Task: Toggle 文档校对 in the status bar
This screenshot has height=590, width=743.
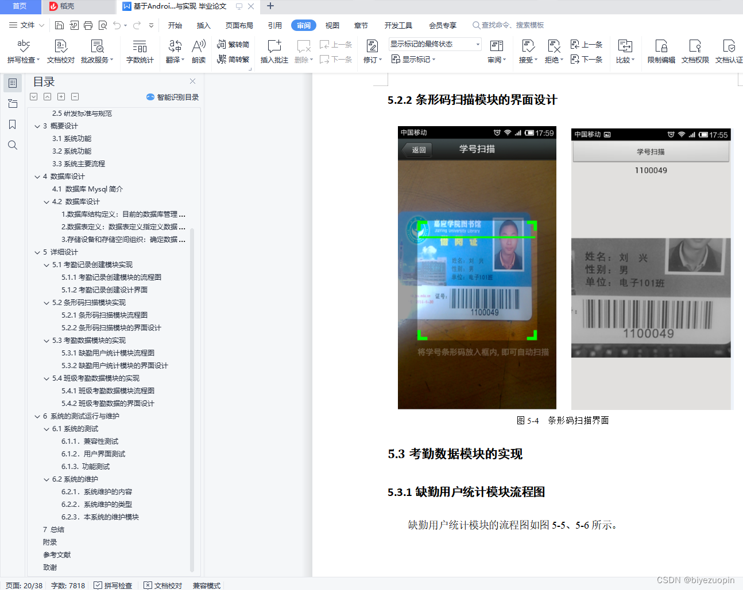Action: pos(163,585)
